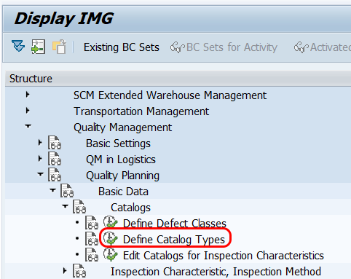Select SCM Extended Warehouse Management text

click(x=170, y=95)
